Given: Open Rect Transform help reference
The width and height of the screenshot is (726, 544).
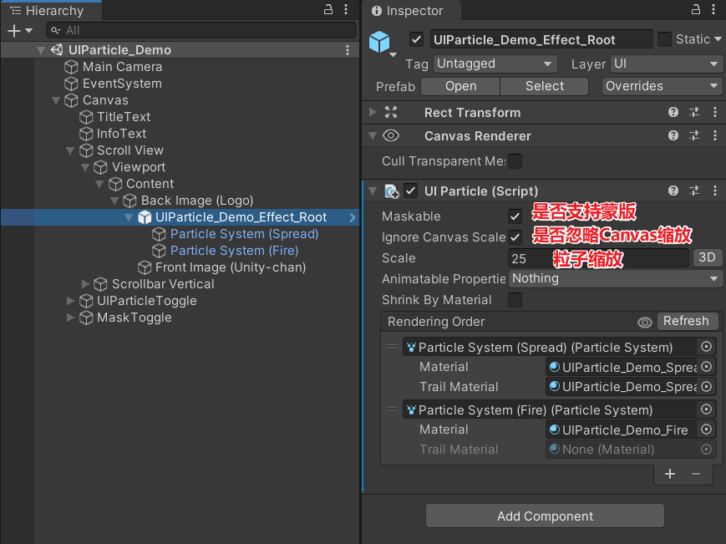Looking at the screenshot, I should (673, 112).
